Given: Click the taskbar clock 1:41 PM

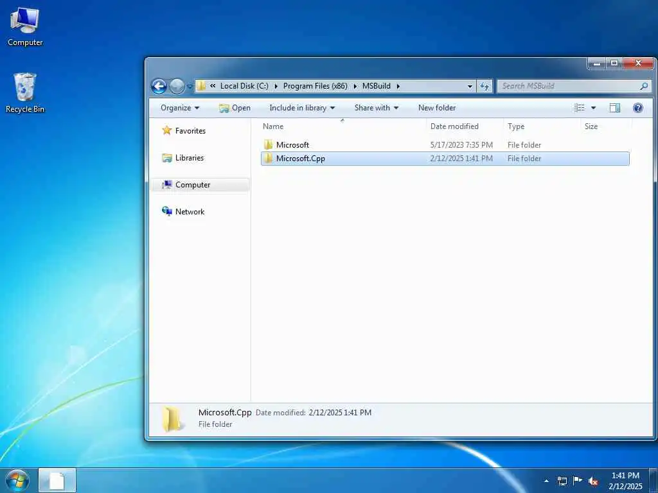Looking at the screenshot, I should pyautogui.click(x=625, y=476).
